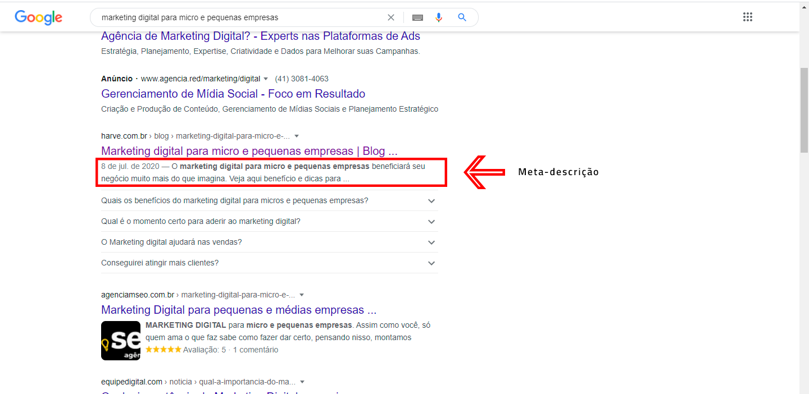Open the Google apps grid
This screenshot has height=394, width=809.
747,16
